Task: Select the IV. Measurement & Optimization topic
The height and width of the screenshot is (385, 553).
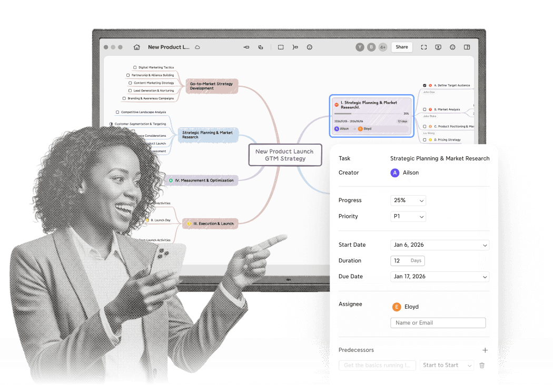Action: coord(201,180)
